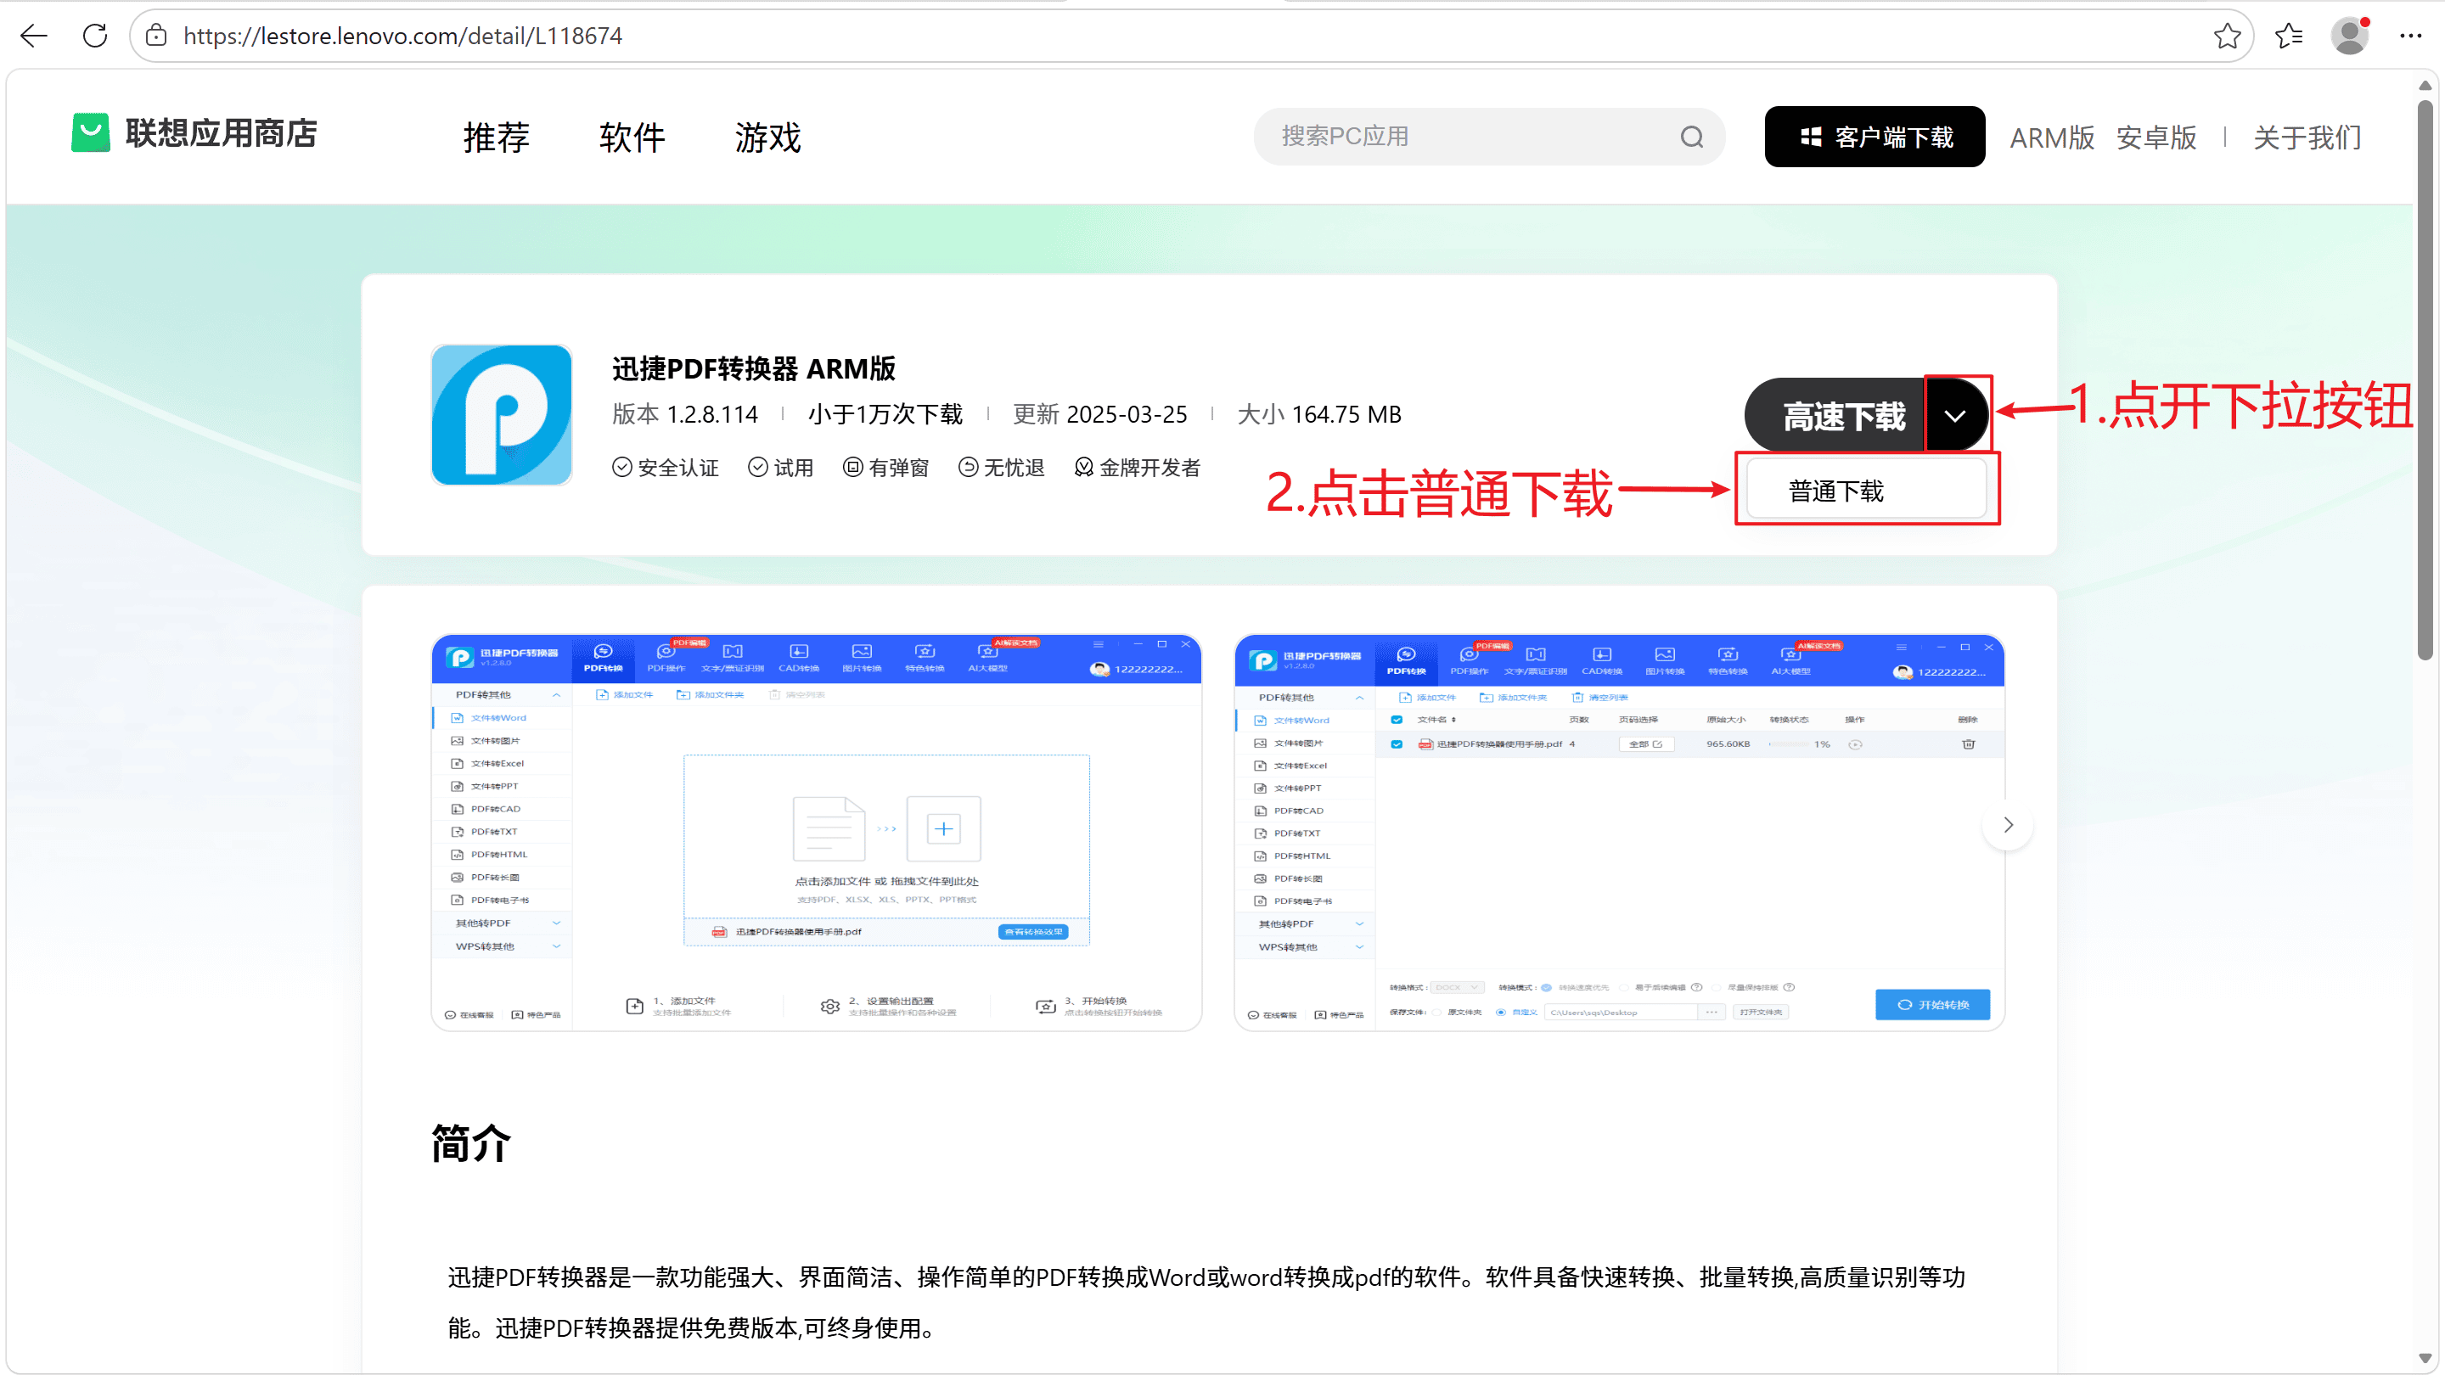Open the first app screenshot thumbnail

[816, 832]
